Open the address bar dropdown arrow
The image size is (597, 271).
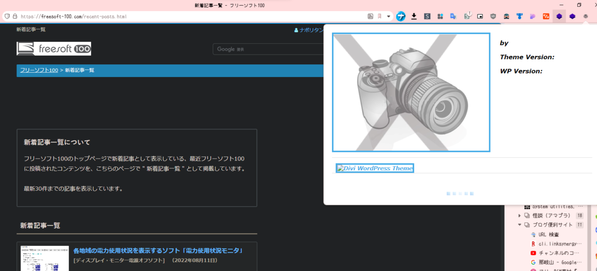(389, 16)
